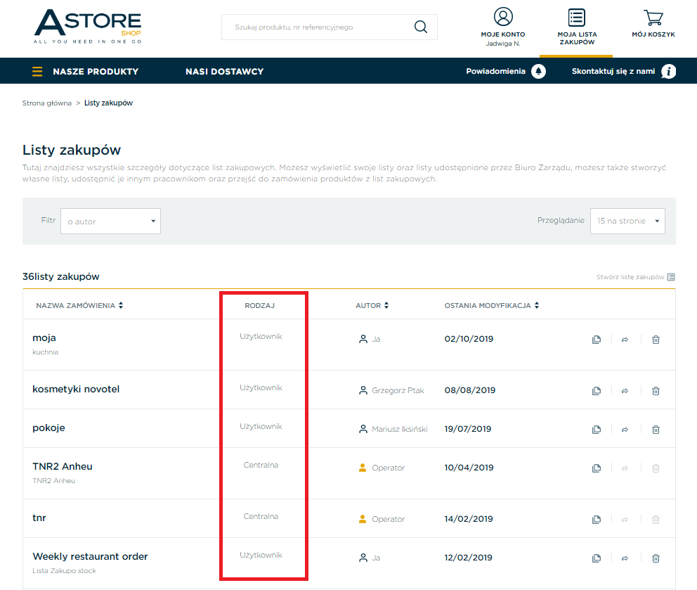Viewport: 697px width, 590px height.
Task: Click Operator author in tnr row
Action: coord(388,519)
